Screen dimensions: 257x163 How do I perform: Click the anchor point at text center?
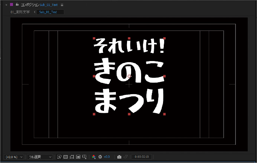coord(129,76)
